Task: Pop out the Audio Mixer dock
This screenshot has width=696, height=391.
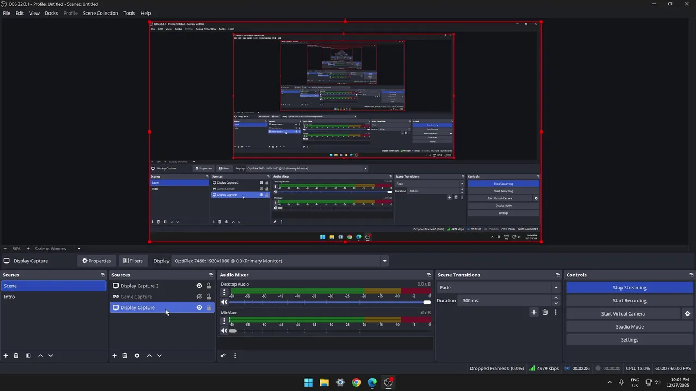Action: (x=429, y=275)
